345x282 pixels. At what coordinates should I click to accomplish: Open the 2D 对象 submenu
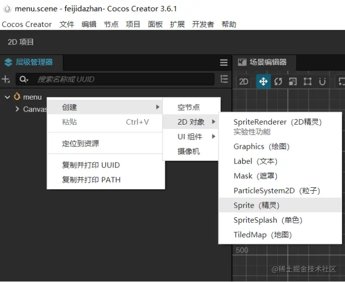click(x=190, y=122)
